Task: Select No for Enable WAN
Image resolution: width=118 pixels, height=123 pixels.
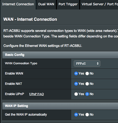Action: [x=87, y=73]
